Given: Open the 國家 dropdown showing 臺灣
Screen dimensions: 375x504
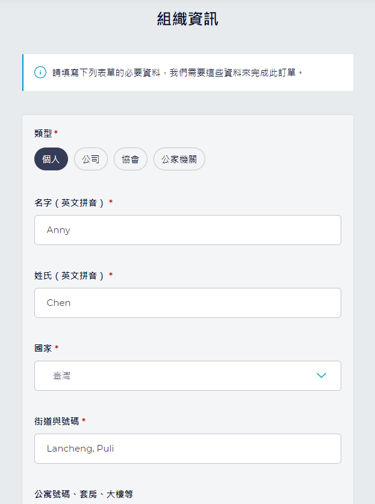Looking at the screenshot, I should click(188, 376).
